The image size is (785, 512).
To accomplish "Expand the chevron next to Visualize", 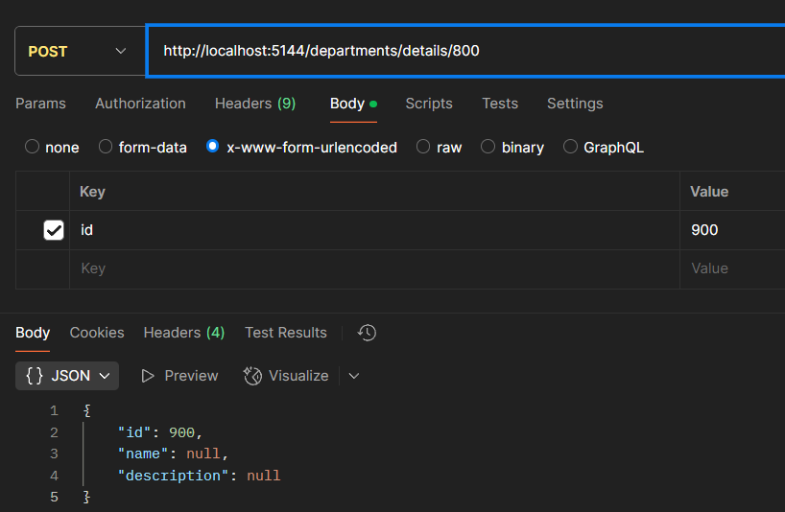I will point(354,376).
